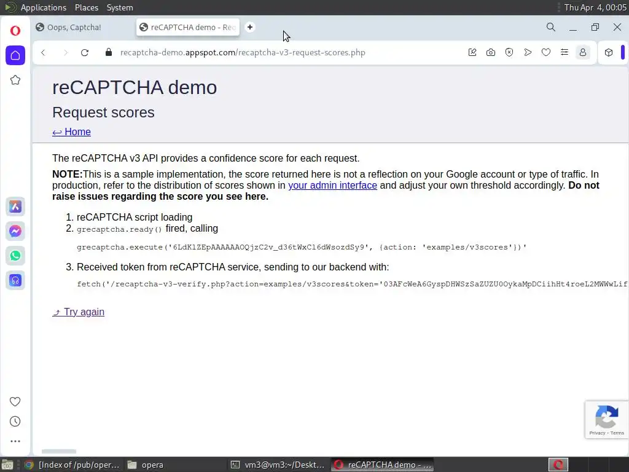Go forward with the forward arrow
629x472 pixels.
(x=65, y=53)
